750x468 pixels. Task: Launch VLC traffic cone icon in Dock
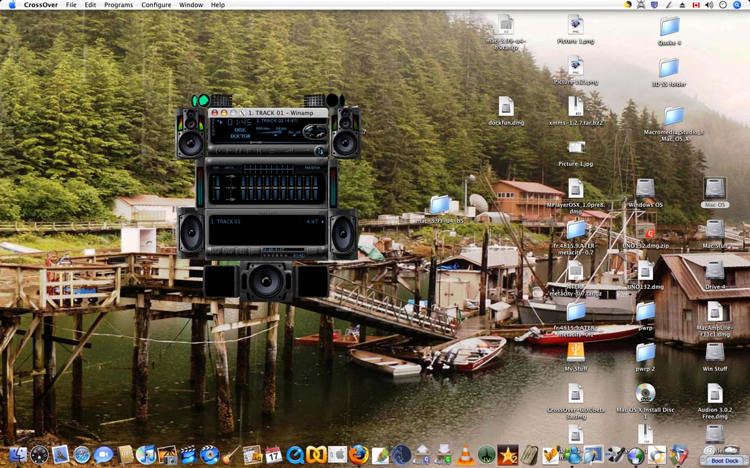pyautogui.click(x=465, y=455)
